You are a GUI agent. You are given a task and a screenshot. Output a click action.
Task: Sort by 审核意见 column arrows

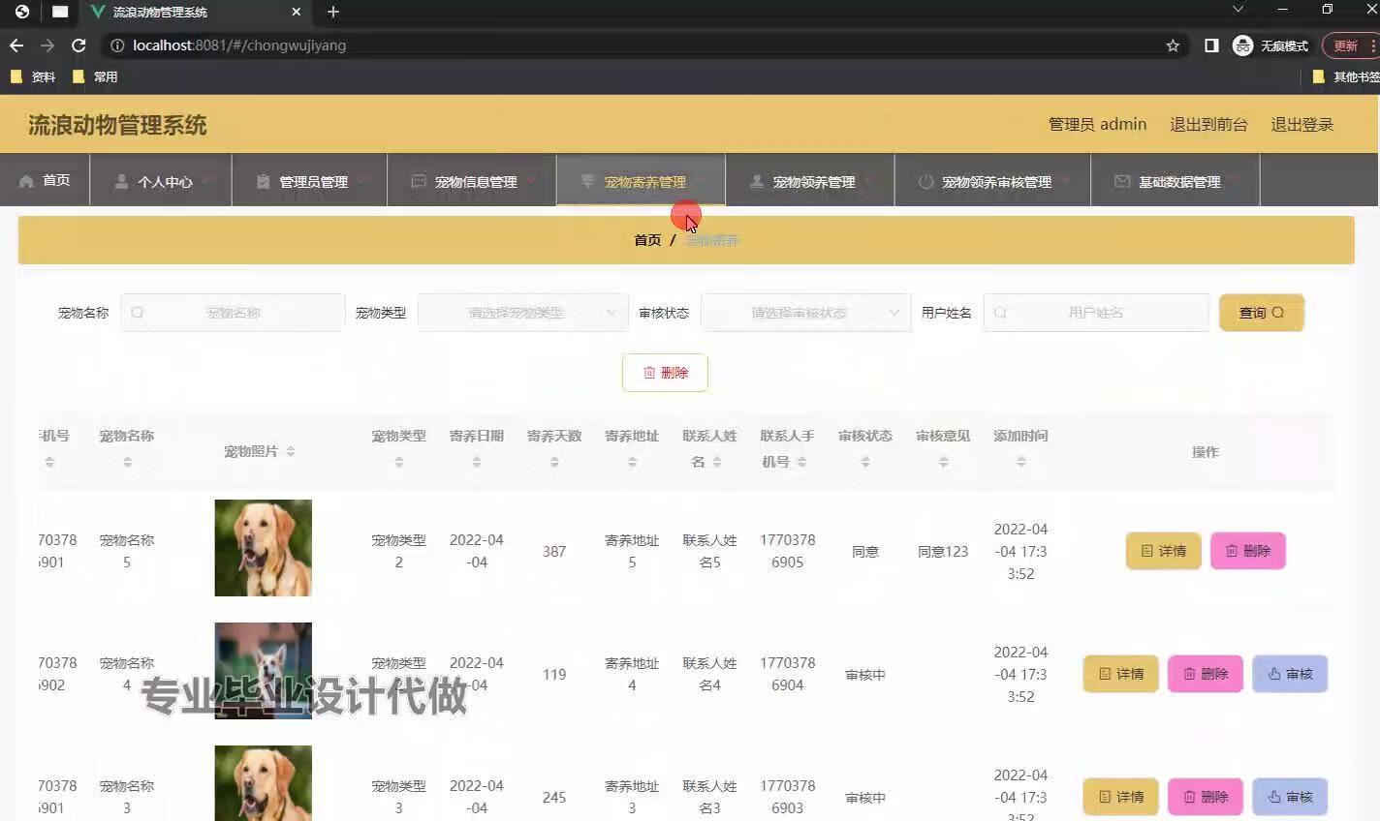943,463
